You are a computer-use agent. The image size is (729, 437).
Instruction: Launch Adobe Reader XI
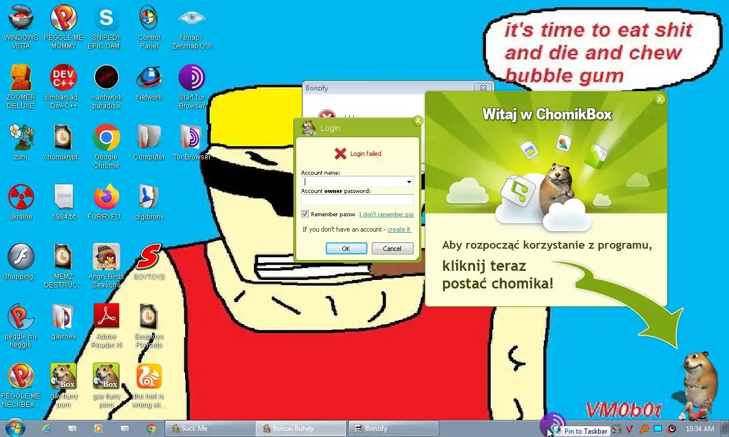coord(107,325)
